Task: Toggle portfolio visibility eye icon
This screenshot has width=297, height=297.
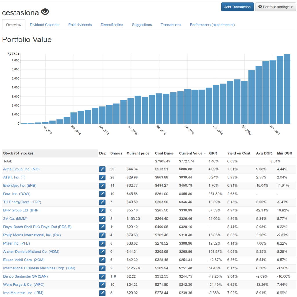Action: pyautogui.click(x=45, y=12)
